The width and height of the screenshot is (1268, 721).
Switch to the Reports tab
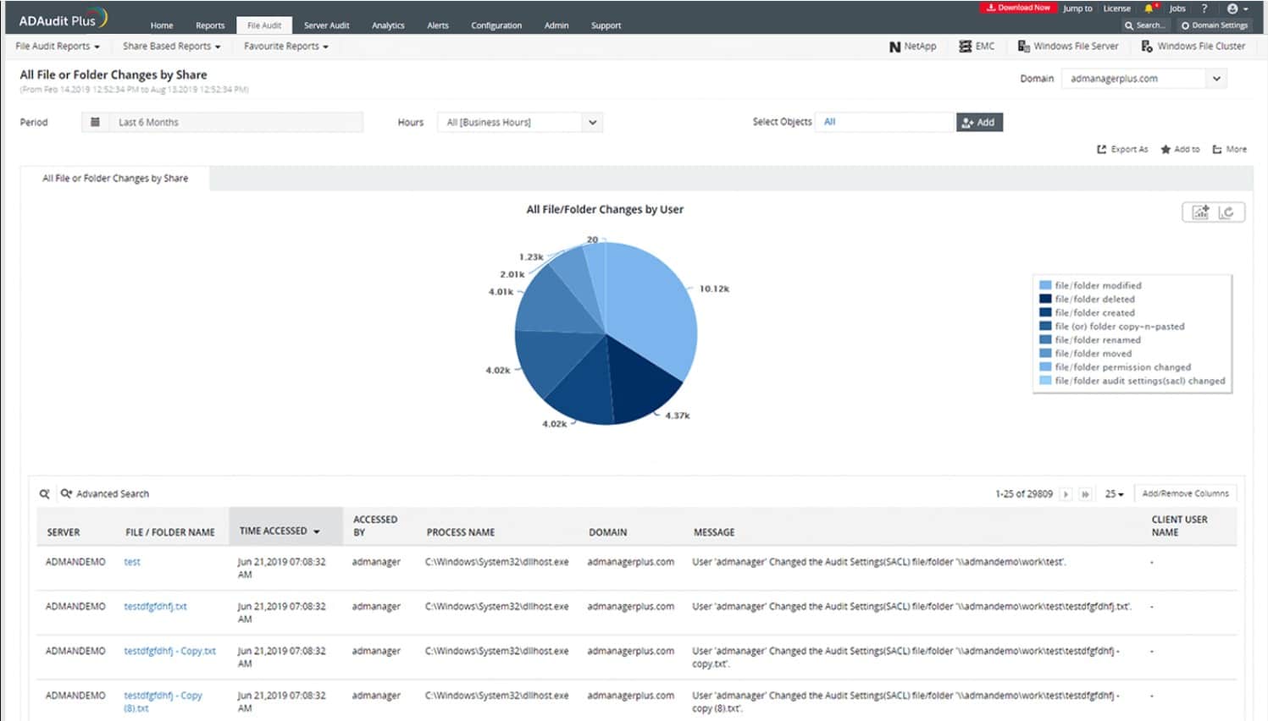pos(210,25)
